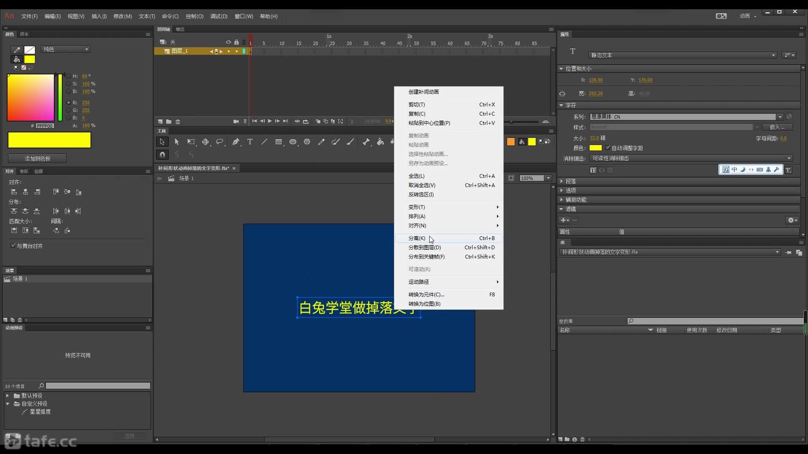808x454 pixels.
Task: Choose 分散到图层(D) in context menu
Action: (449, 248)
